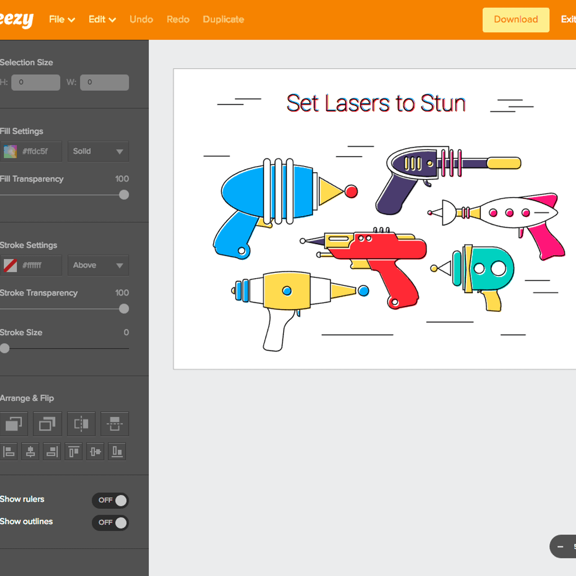The image size is (576, 576).
Task: Click the Bring to Front arrange icon
Action: (14, 424)
